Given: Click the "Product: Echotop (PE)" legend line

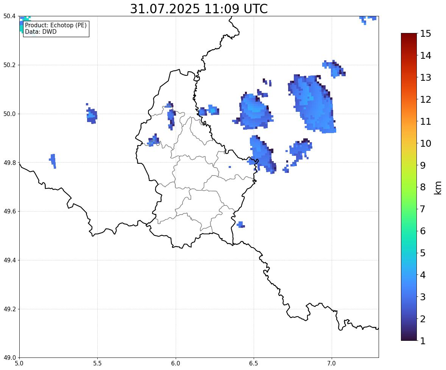Looking at the screenshot, I should [x=56, y=25].
